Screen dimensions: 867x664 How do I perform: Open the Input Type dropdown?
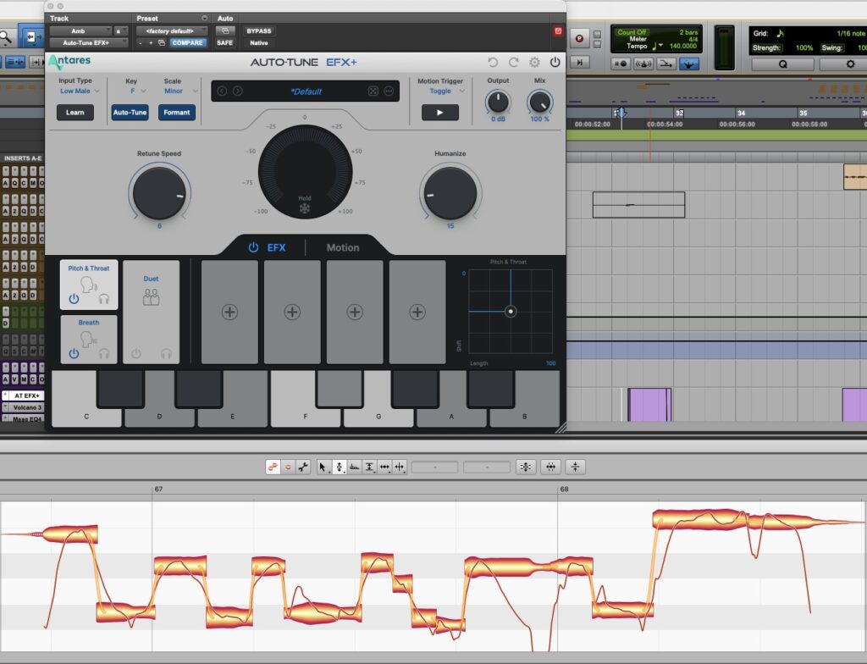coord(80,91)
